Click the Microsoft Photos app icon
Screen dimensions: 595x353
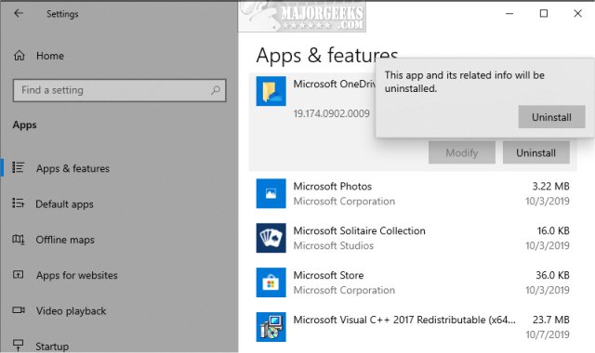click(x=271, y=193)
